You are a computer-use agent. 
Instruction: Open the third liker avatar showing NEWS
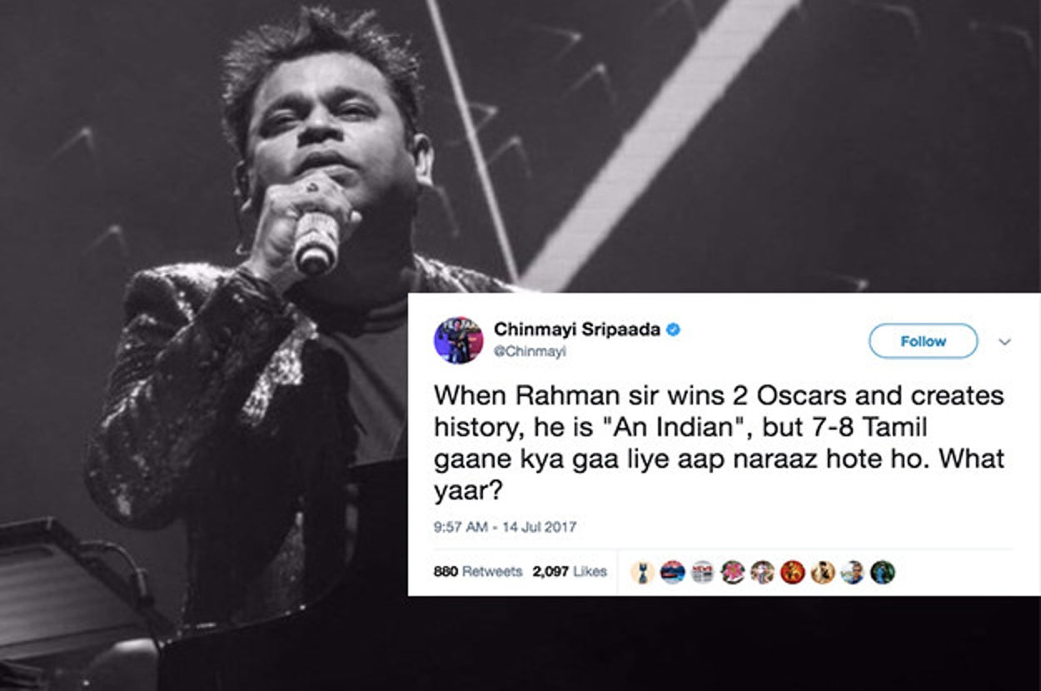(x=703, y=572)
